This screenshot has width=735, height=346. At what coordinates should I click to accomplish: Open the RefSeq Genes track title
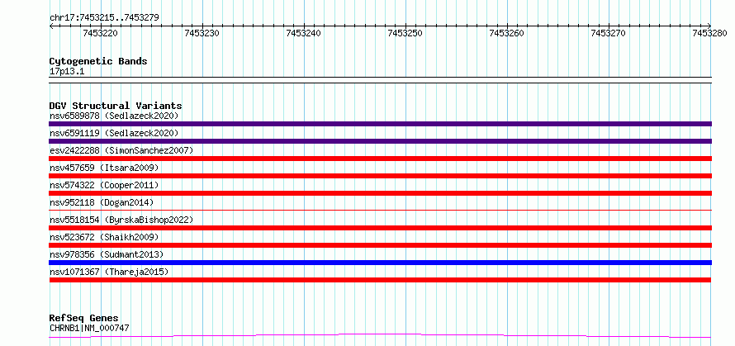pos(83,319)
